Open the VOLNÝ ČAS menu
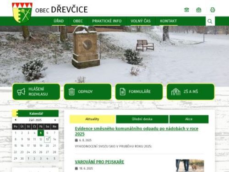The width and height of the screenshot is (229, 172). pos(141,21)
